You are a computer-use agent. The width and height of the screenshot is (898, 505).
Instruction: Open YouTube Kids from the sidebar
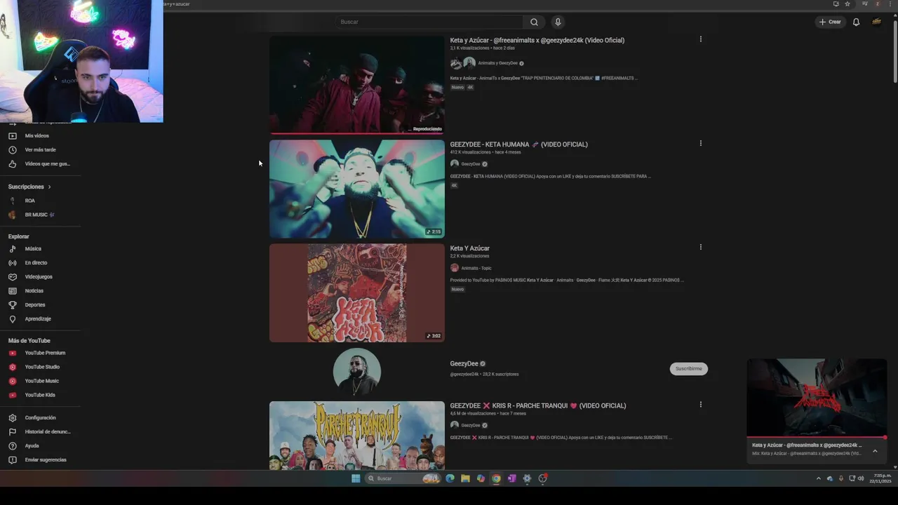point(39,395)
